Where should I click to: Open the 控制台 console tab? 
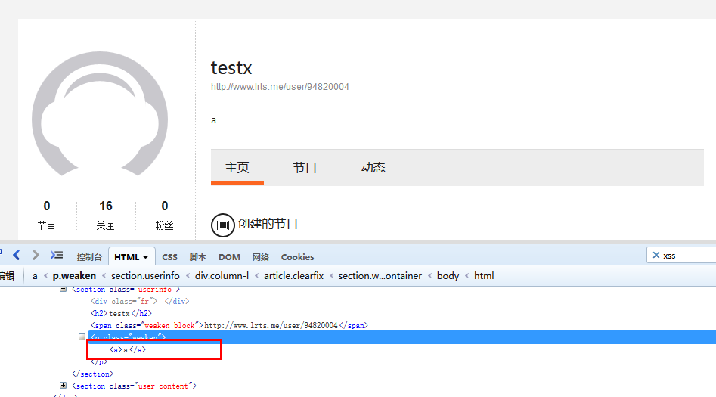89,257
